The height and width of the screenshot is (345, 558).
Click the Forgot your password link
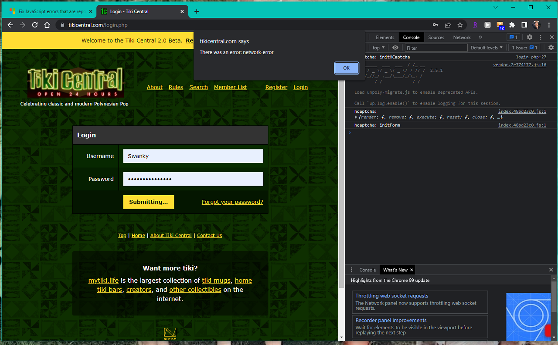point(232,202)
